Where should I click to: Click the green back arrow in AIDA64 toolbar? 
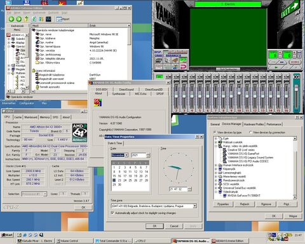pos(11,19)
